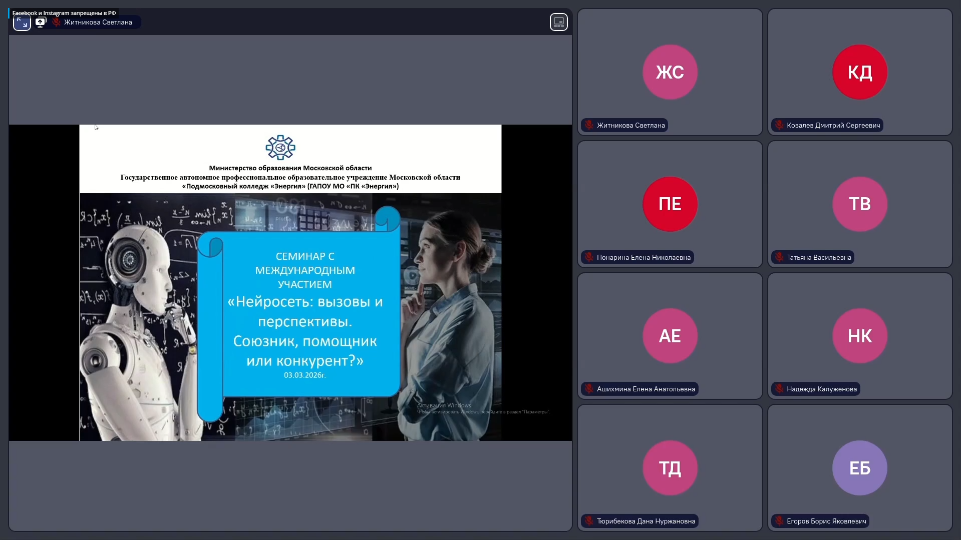This screenshot has height=540, width=961.
Task: Click the Житникова Светлана label in the participant tile
Action: [x=630, y=125]
